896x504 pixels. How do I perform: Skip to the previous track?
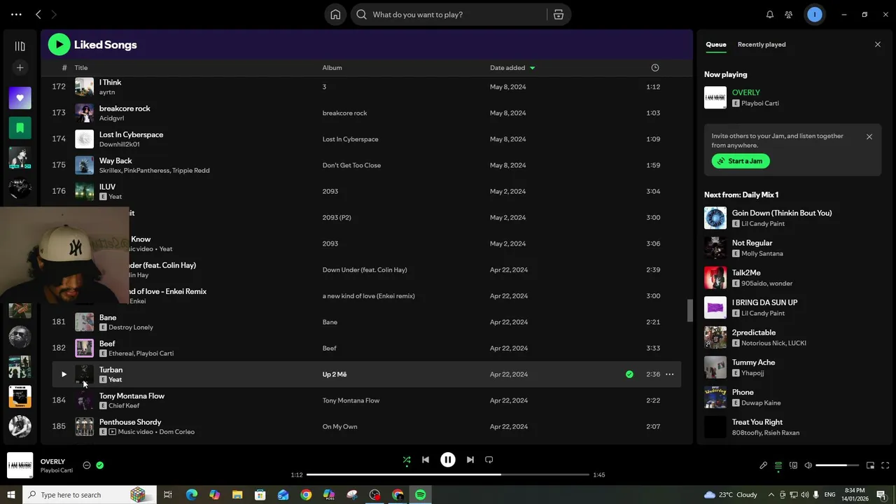(426, 460)
